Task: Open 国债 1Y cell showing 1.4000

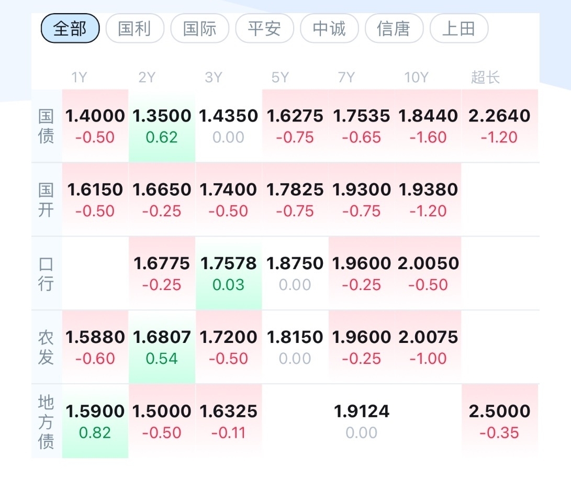Action: pyautogui.click(x=95, y=125)
